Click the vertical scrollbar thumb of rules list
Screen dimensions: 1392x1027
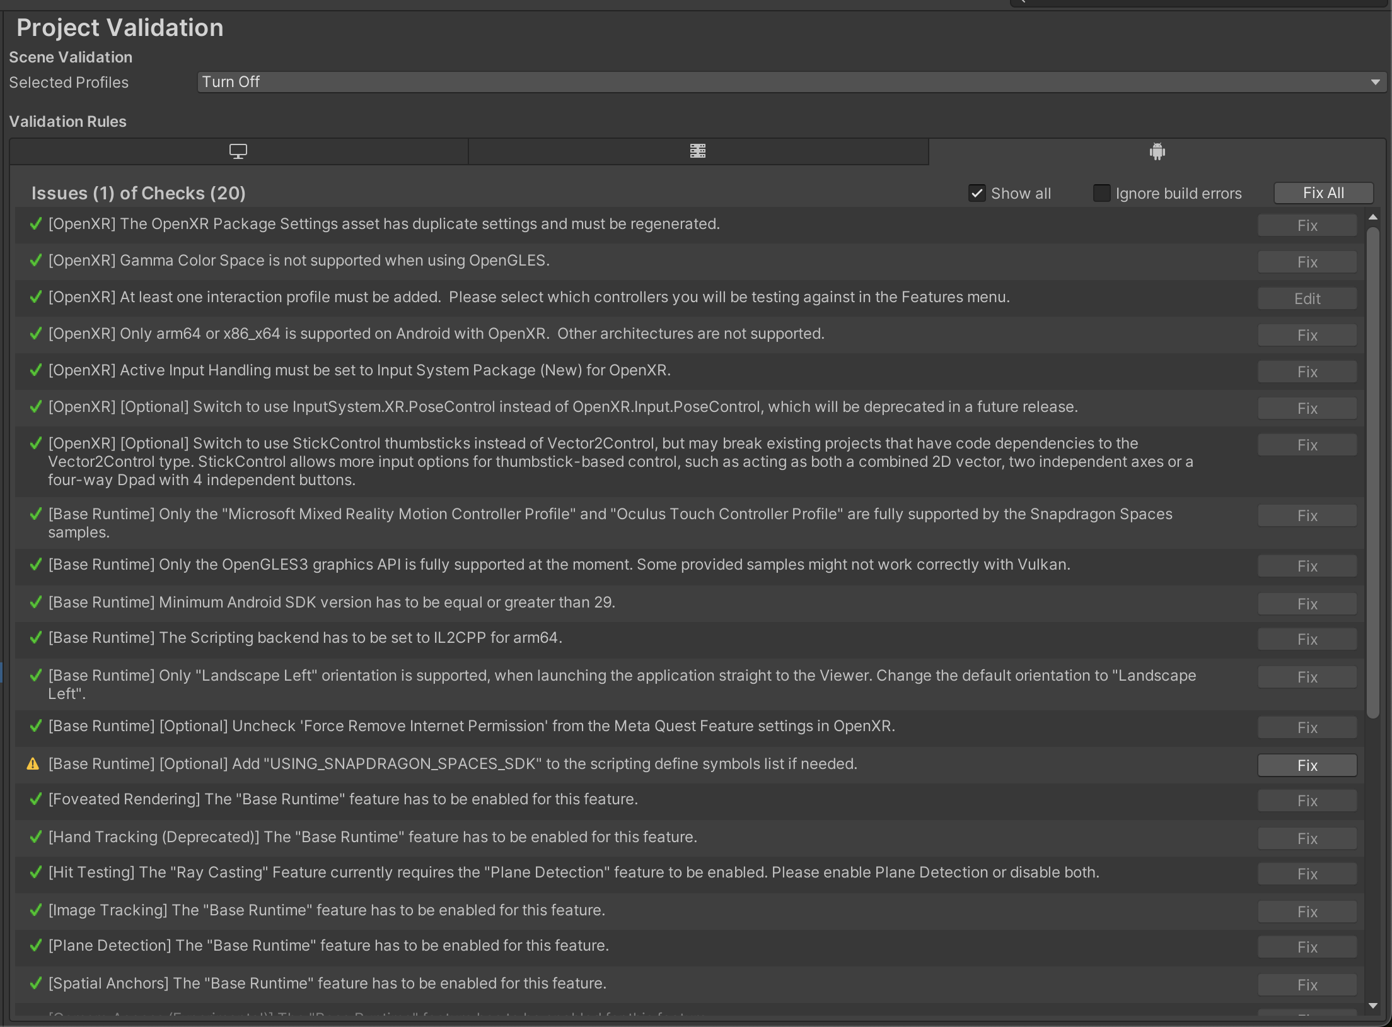point(1372,473)
